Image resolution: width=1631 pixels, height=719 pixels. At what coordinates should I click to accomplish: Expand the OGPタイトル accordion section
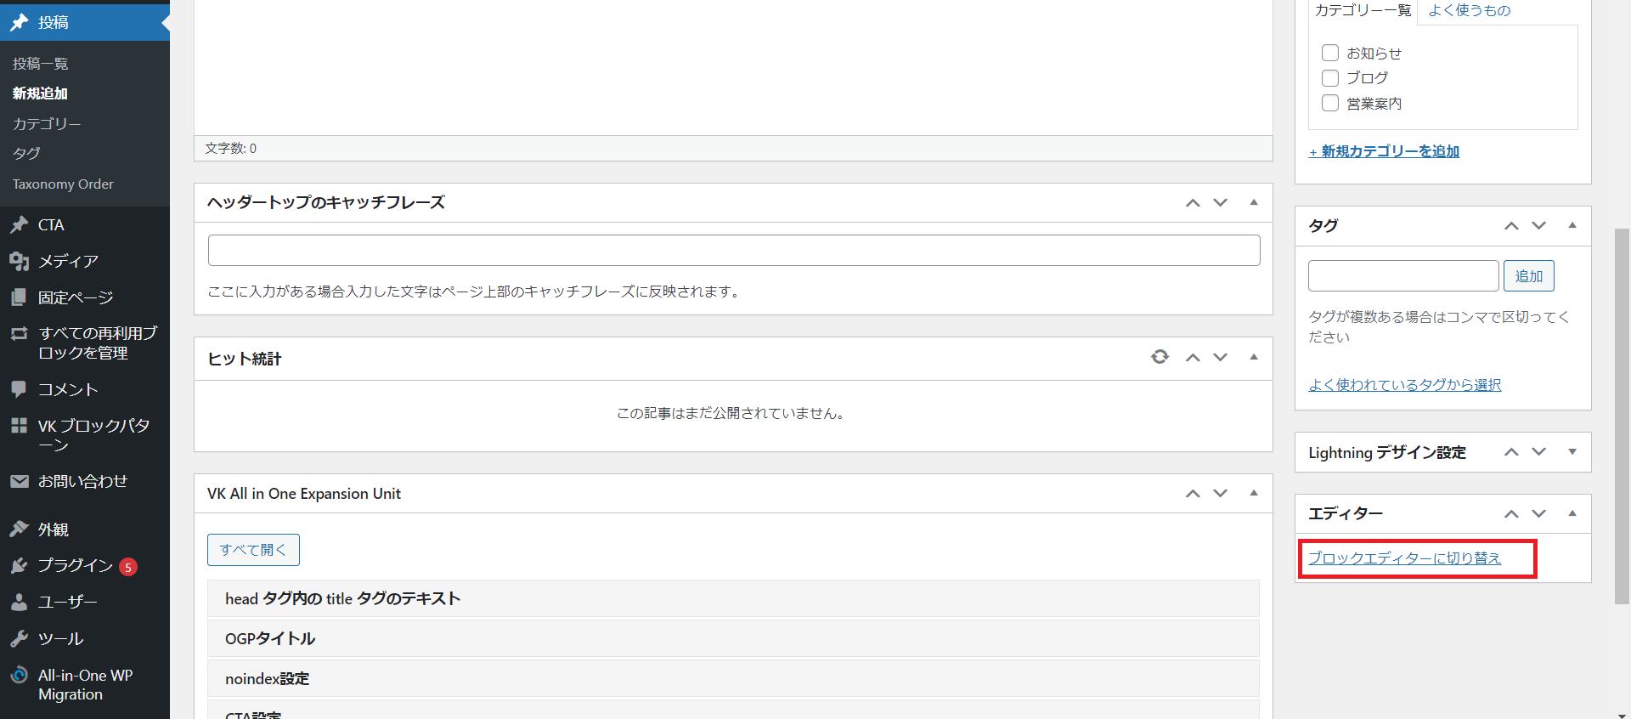pos(732,638)
